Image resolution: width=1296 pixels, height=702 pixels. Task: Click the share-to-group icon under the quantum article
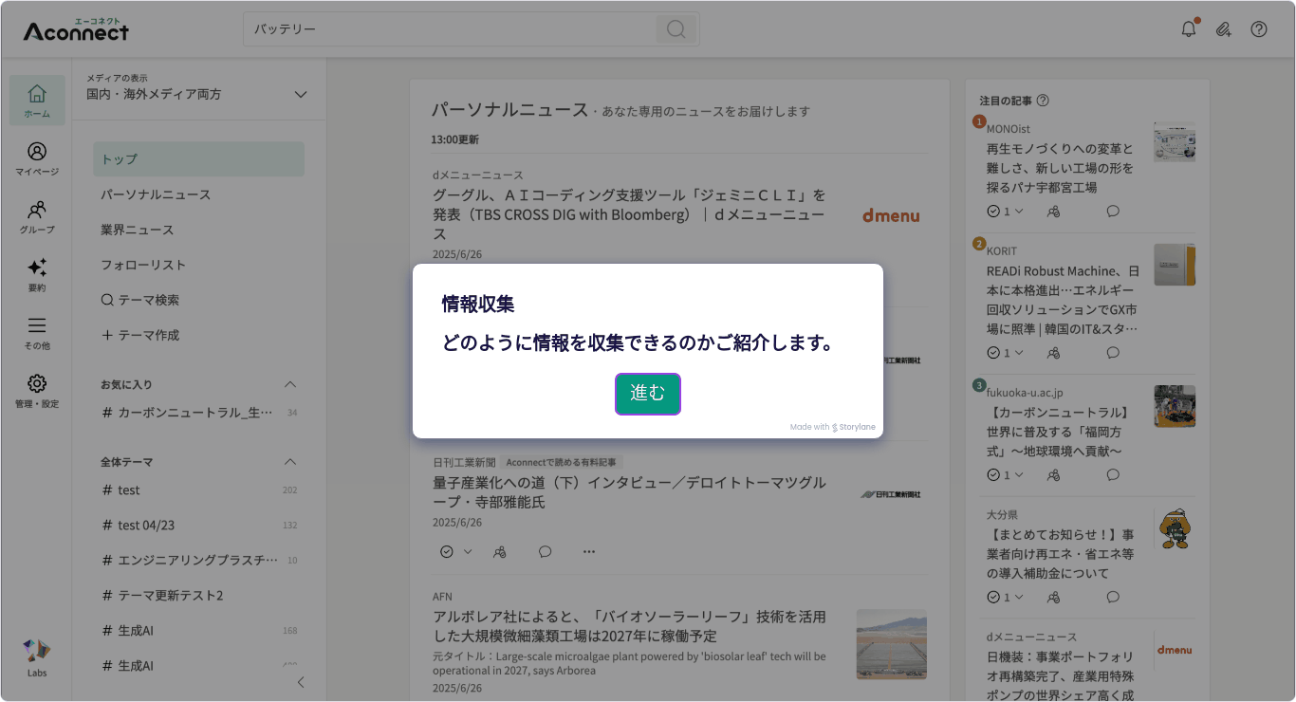500,551
